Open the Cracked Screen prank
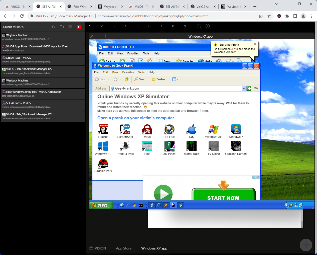 coord(235,146)
